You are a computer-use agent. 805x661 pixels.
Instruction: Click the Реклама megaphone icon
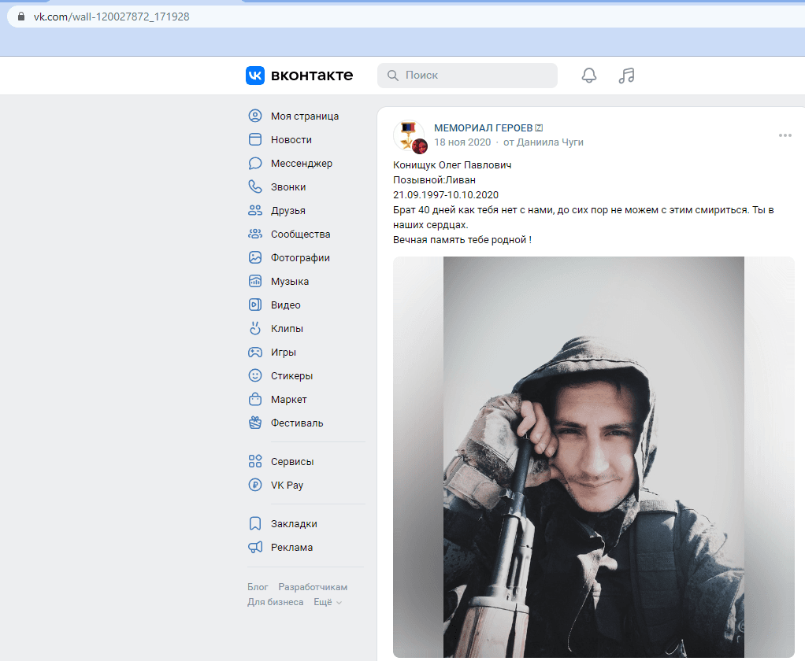coord(255,547)
